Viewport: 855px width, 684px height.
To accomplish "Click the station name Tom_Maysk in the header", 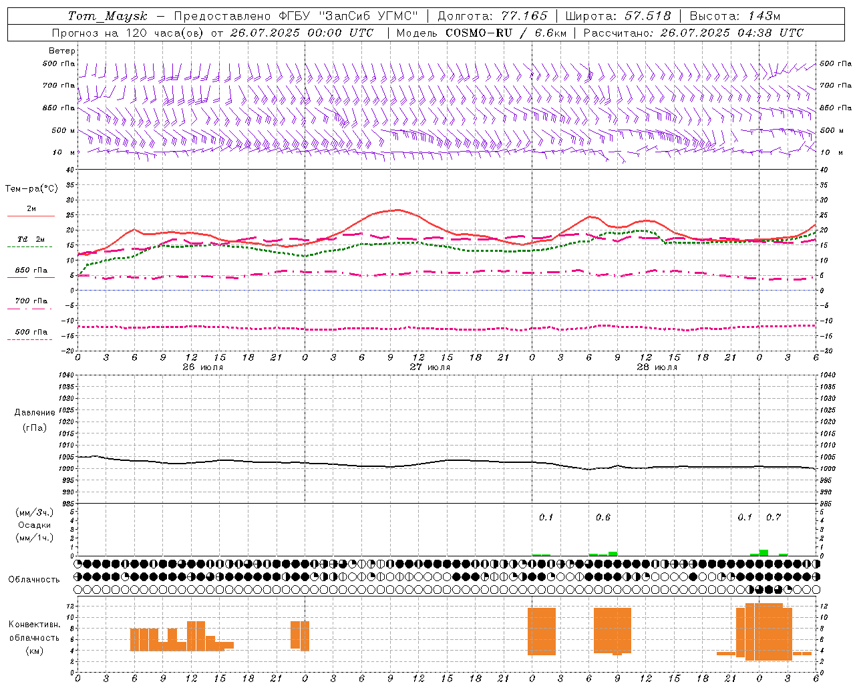I will click(x=108, y=16).
